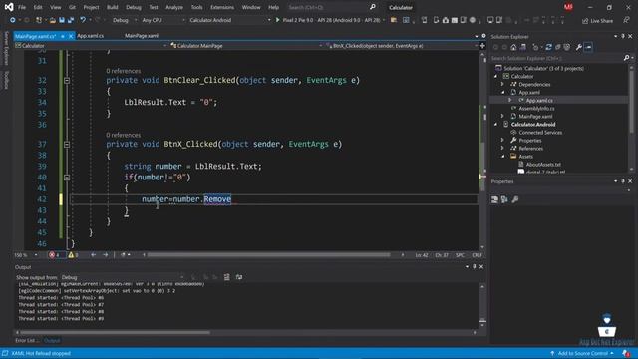Expand the Dependencies node
Screen dimensions: 638x359
tap(502, 84)
